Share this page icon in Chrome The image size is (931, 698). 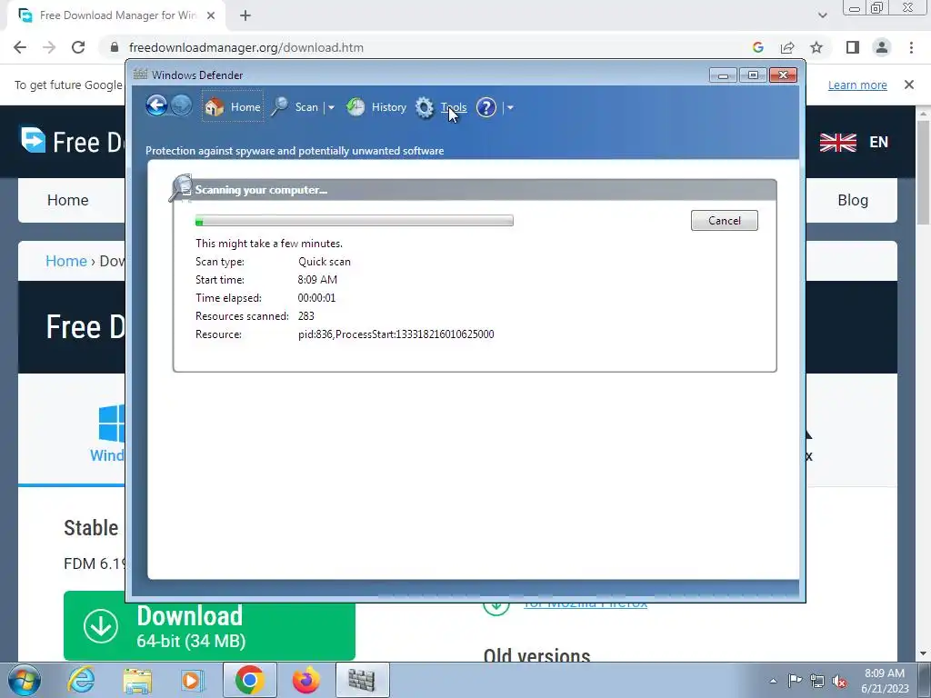tap(787, 47)
